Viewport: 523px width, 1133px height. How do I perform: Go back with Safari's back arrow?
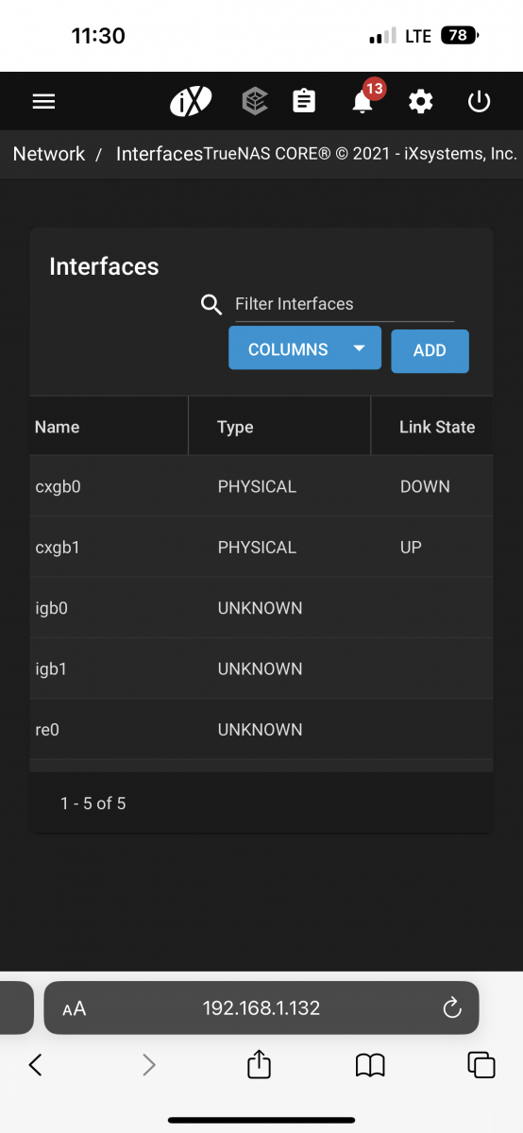35,1065
